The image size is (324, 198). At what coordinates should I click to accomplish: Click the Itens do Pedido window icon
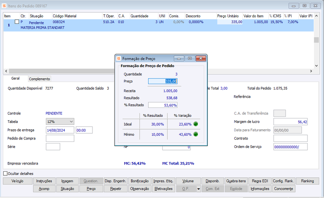pos(4,6)
